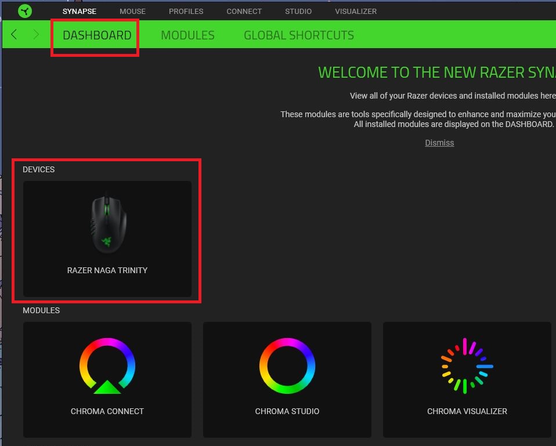Click the CHROMA CONNECT label

pos(107,411)
